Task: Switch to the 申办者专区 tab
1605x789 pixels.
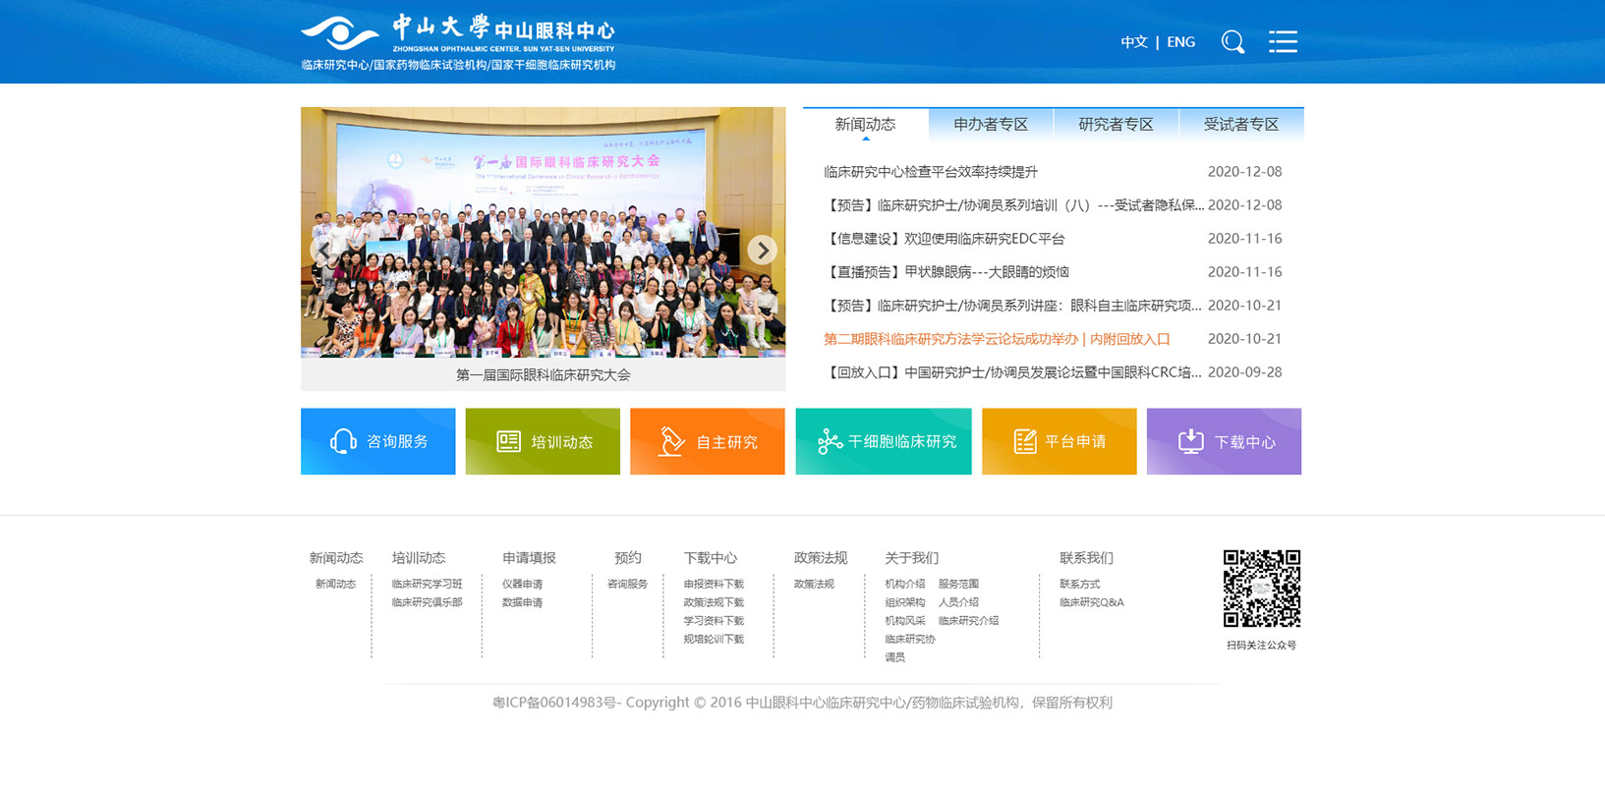Action: tap(990, 125)
